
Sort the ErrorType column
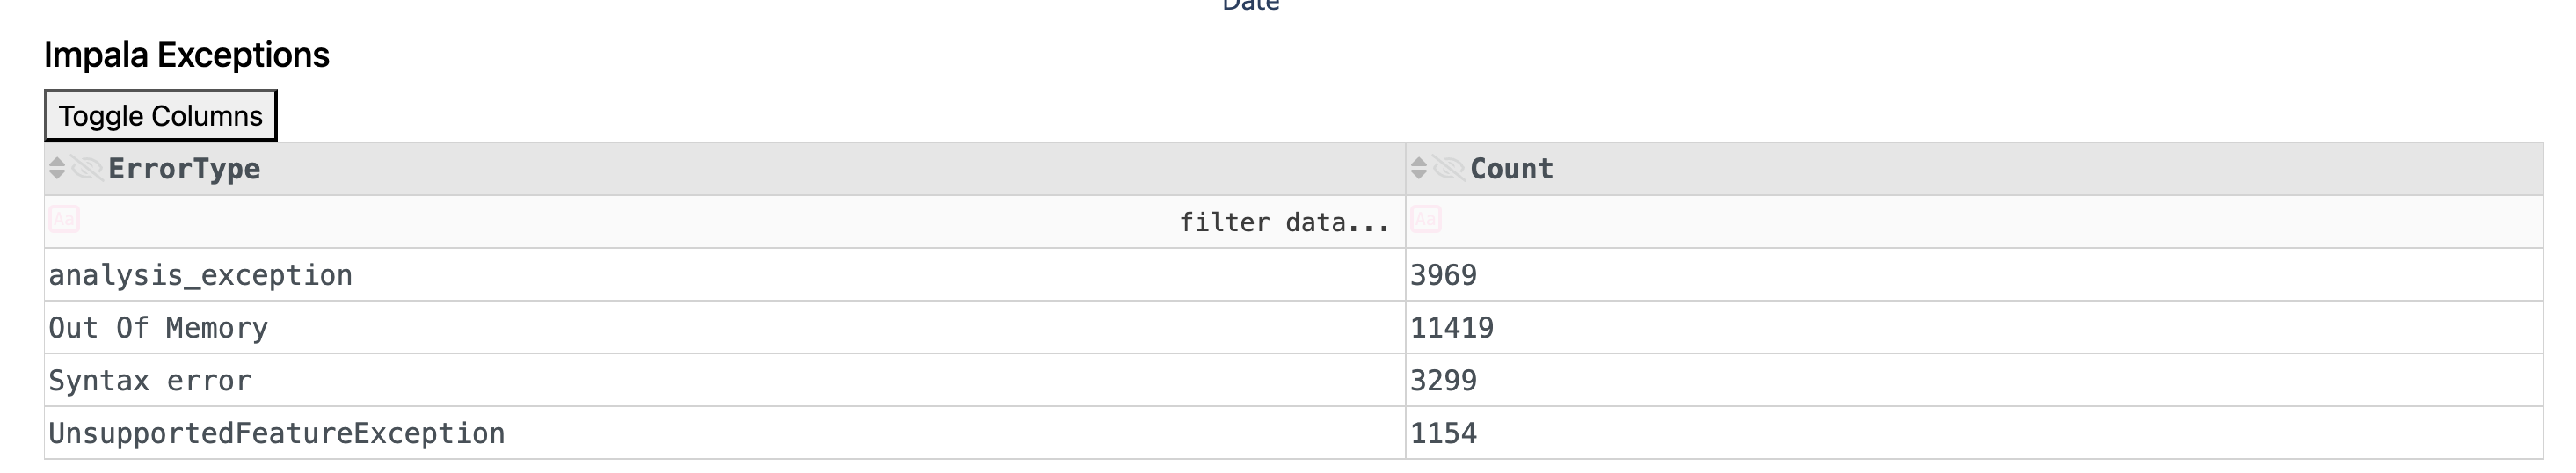tap(57, 168)
